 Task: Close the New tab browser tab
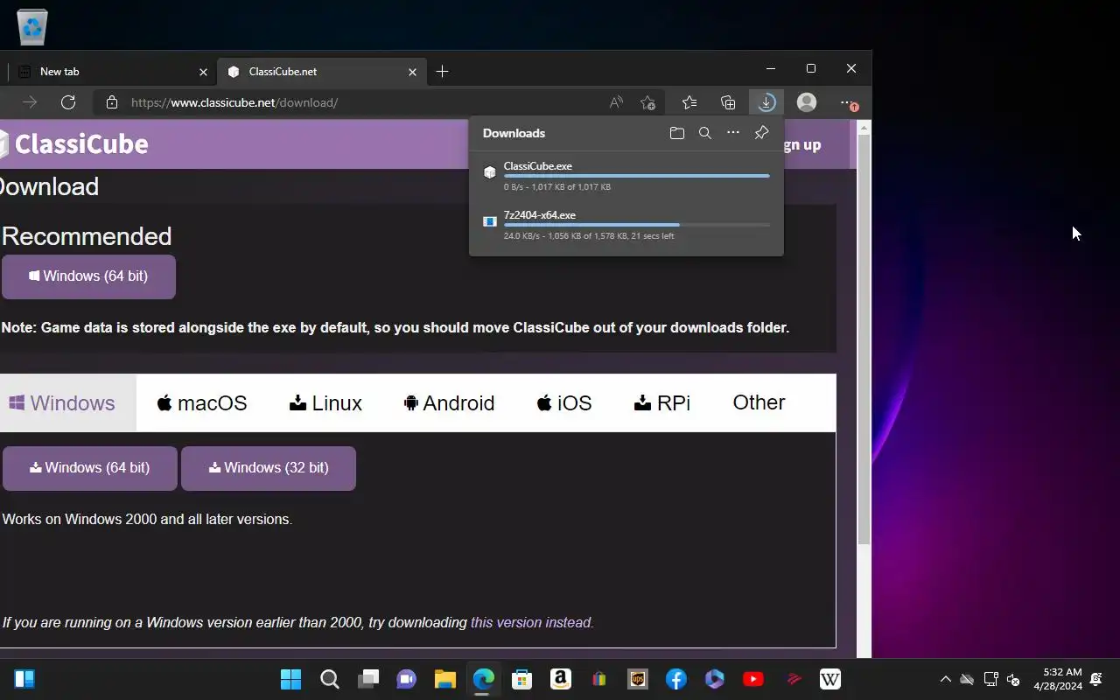pyautogui.click(x=203, y=72)
